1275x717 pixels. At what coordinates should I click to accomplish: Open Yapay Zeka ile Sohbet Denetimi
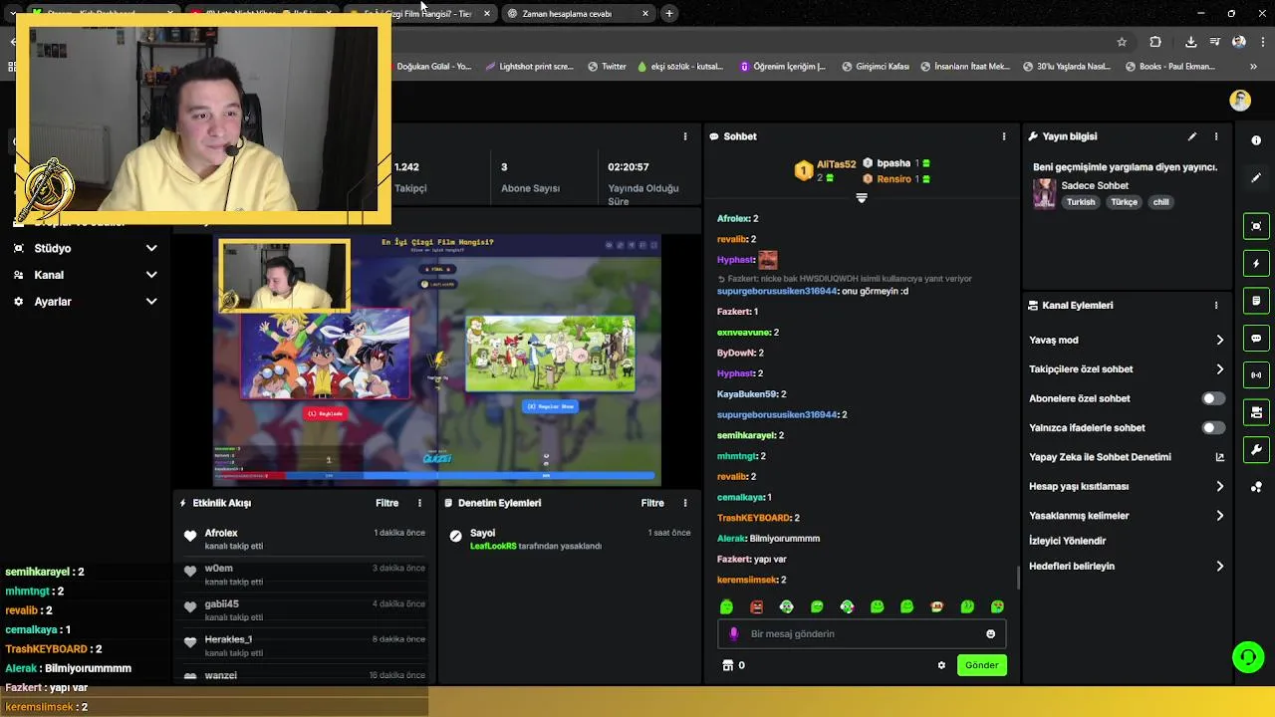pyautogui.click(x=1127, y=457)
